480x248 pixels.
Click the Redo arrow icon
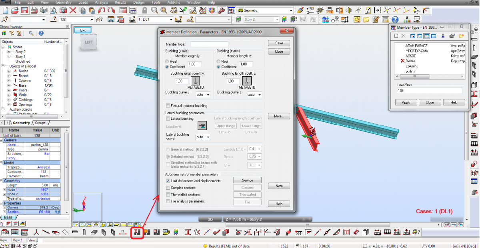(111, 10)
